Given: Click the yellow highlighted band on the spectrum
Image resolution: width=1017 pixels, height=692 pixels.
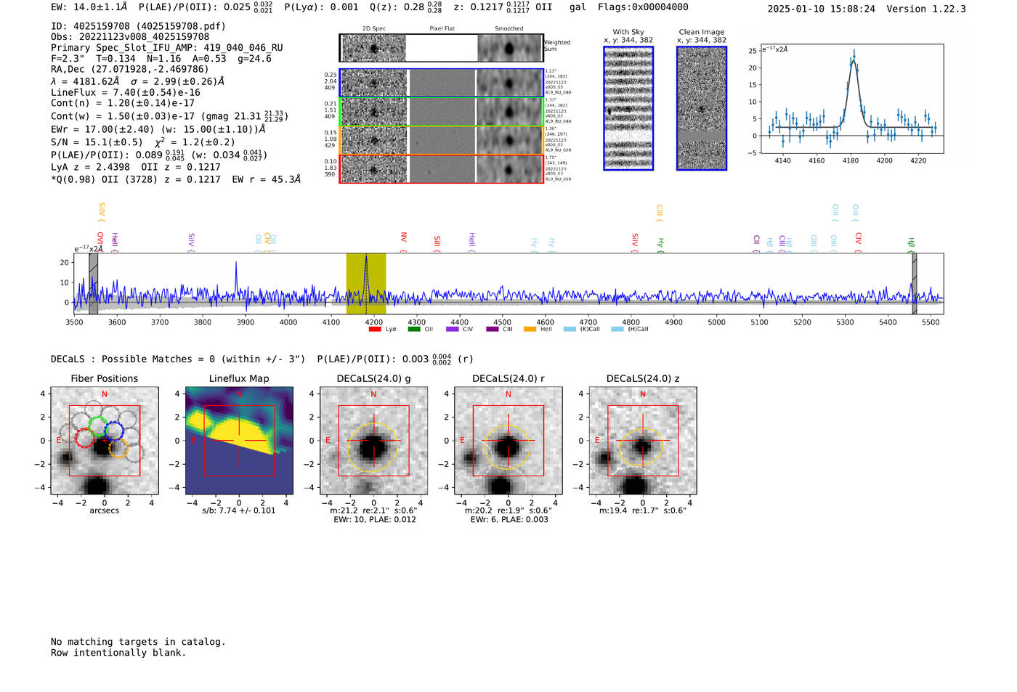Looking at the screenshot, I should pyautogui.click(x=366, y=284).
